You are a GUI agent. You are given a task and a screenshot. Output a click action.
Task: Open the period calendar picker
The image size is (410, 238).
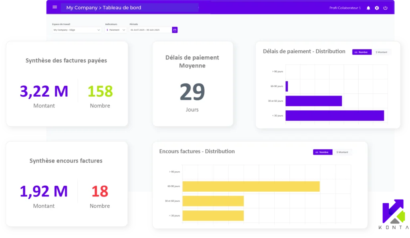[175, 30]
